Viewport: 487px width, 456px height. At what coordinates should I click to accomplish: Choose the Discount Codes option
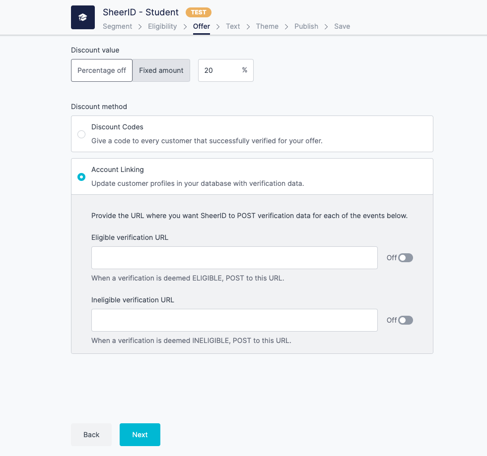pyautogui.click(x=81, y=134)
